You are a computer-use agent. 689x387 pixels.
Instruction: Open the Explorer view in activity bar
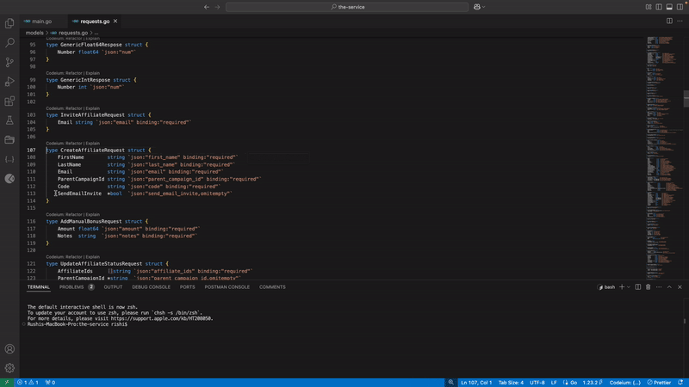9,23
